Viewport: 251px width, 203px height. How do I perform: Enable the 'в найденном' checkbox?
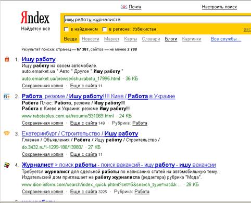tap(66, 29)
